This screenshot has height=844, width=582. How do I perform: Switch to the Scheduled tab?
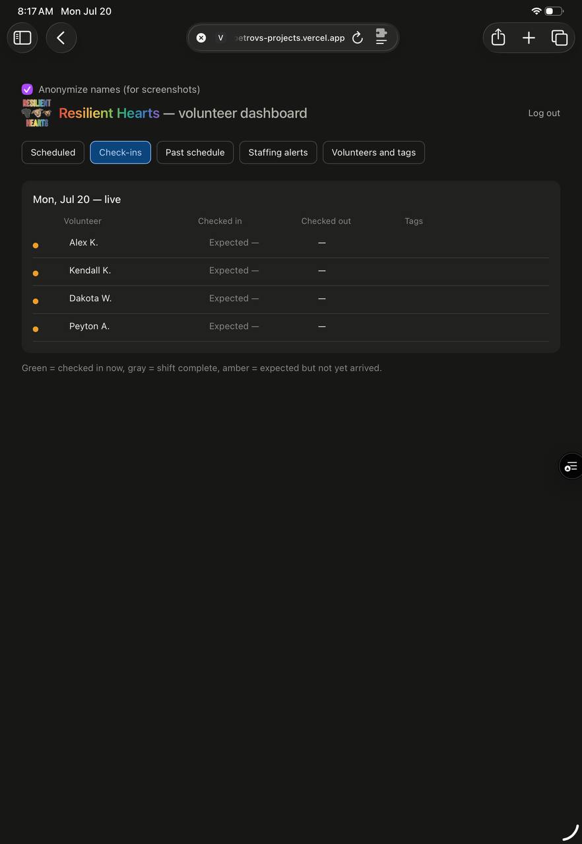pos(53,152)
